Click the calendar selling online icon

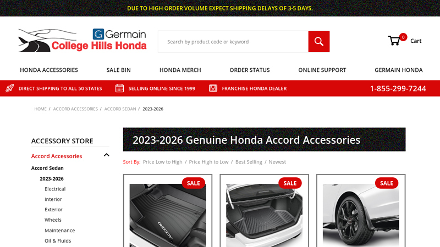pyautogui.click(x=119, y=88)
